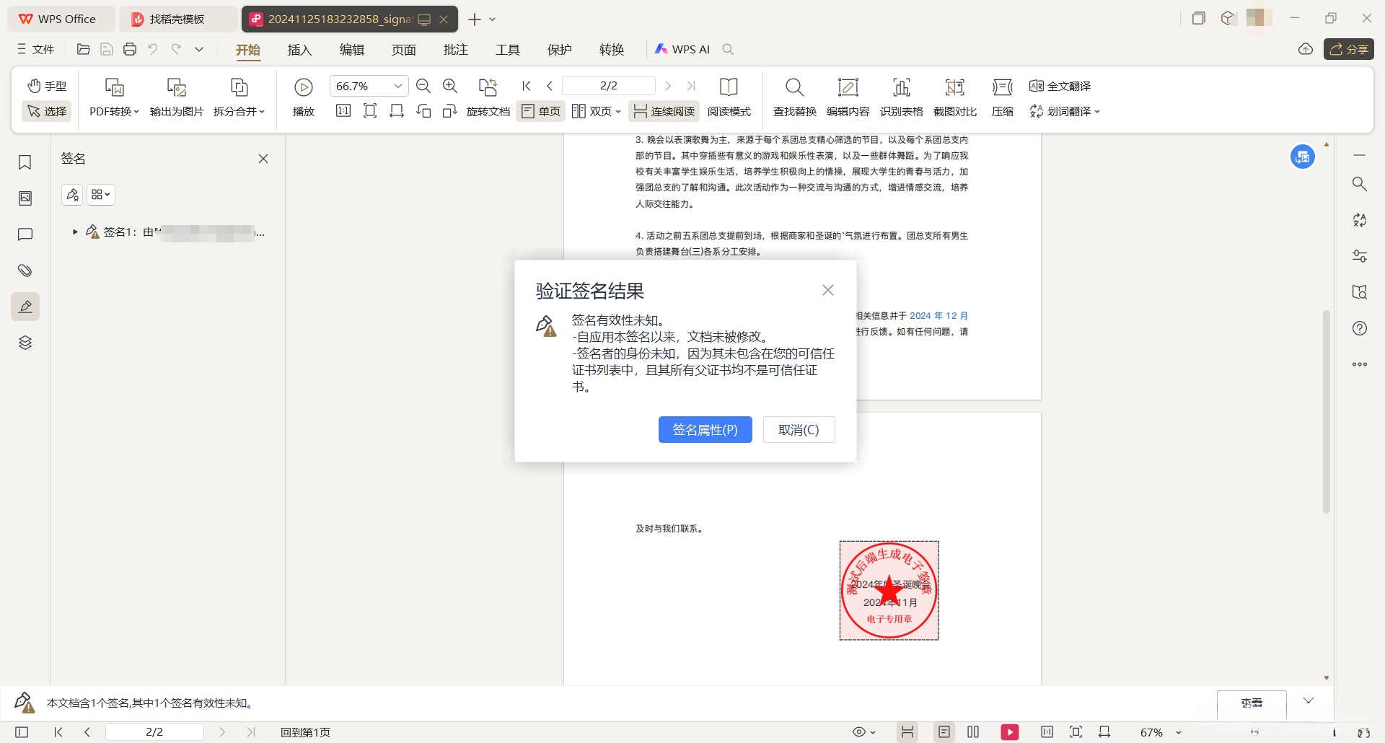
Task: Start the 播放 slideshow playback
Action: pos(304,97)
